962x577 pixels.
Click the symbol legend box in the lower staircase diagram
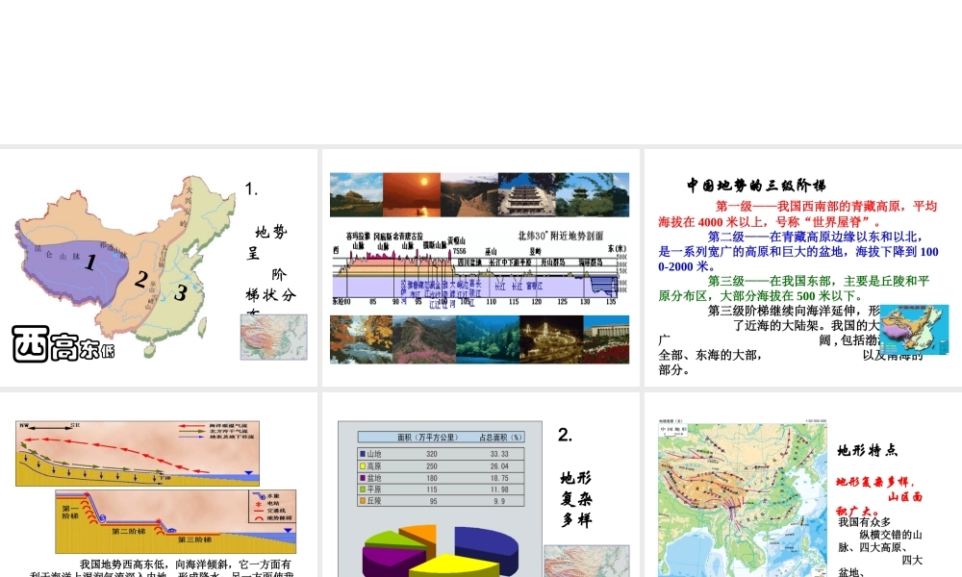(271, 507)
